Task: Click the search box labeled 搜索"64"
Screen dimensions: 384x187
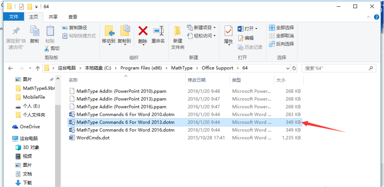Action: (335, 68)
